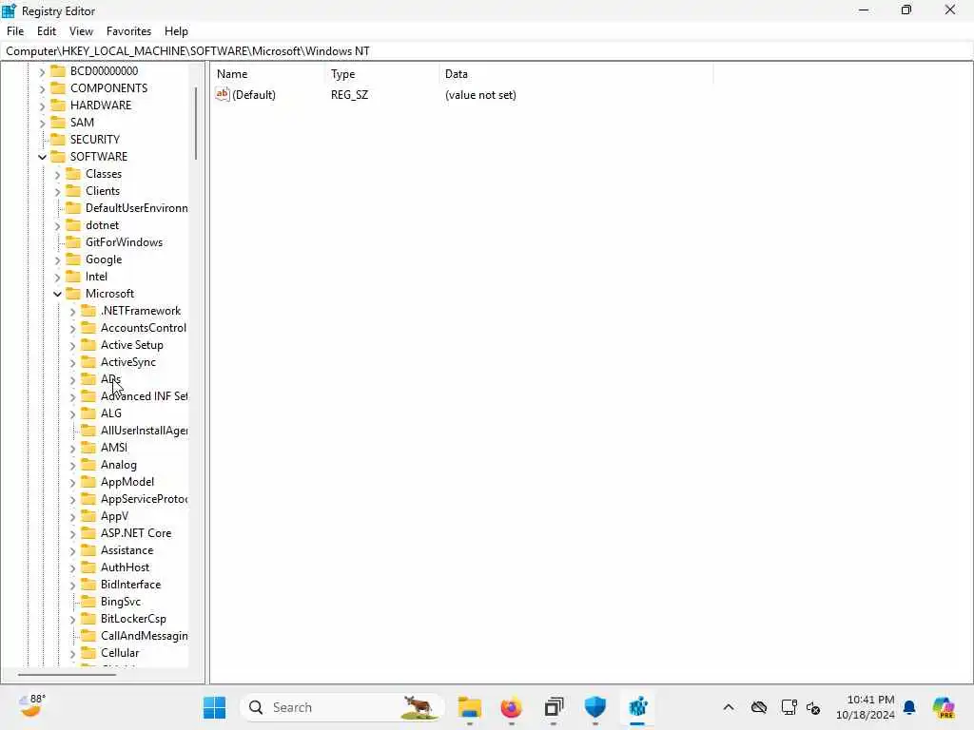Select the Assistance key
Image resolution: width=974 pixels, height=730 pixels.
(127, 550)
